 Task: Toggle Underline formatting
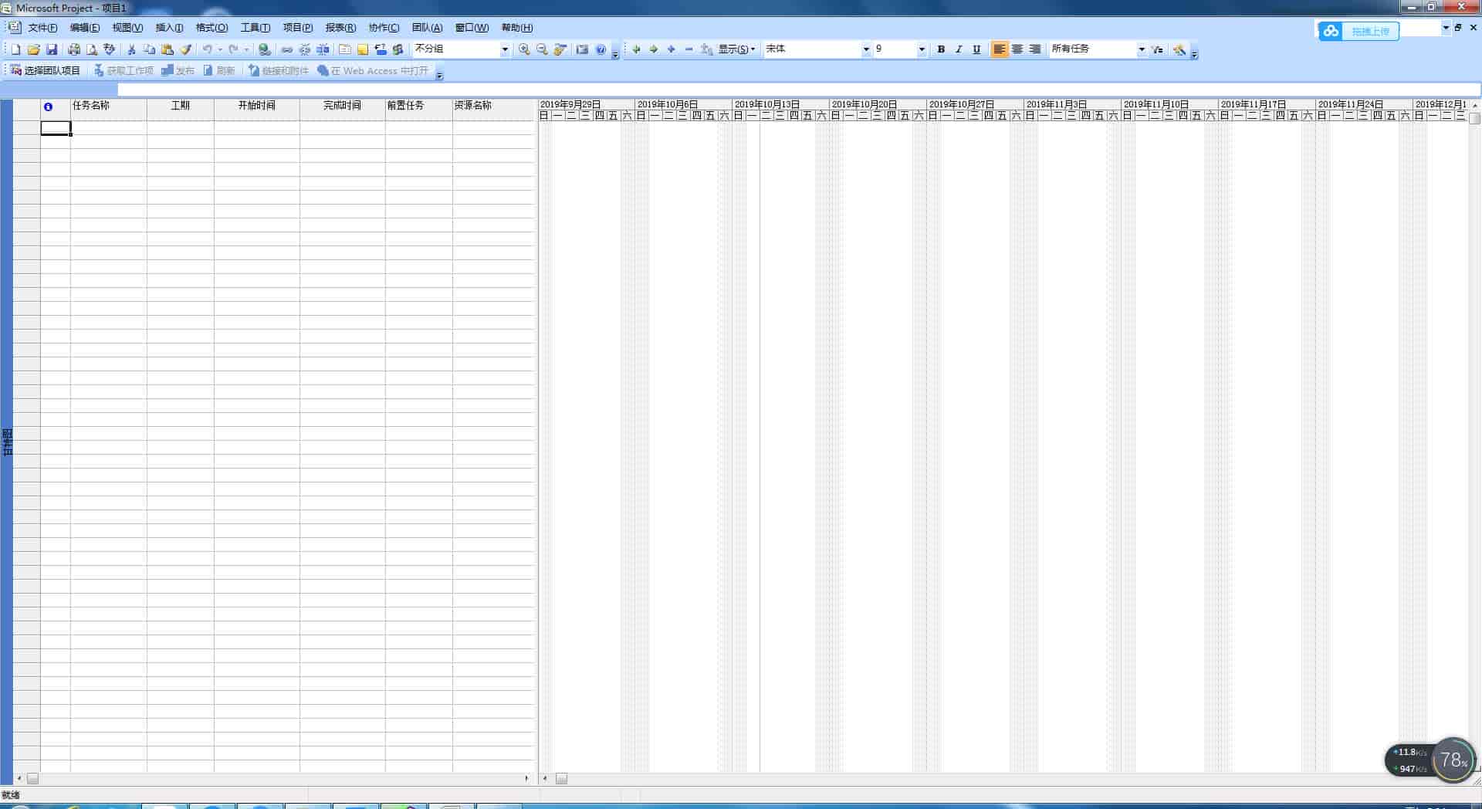tap(976, 49)
